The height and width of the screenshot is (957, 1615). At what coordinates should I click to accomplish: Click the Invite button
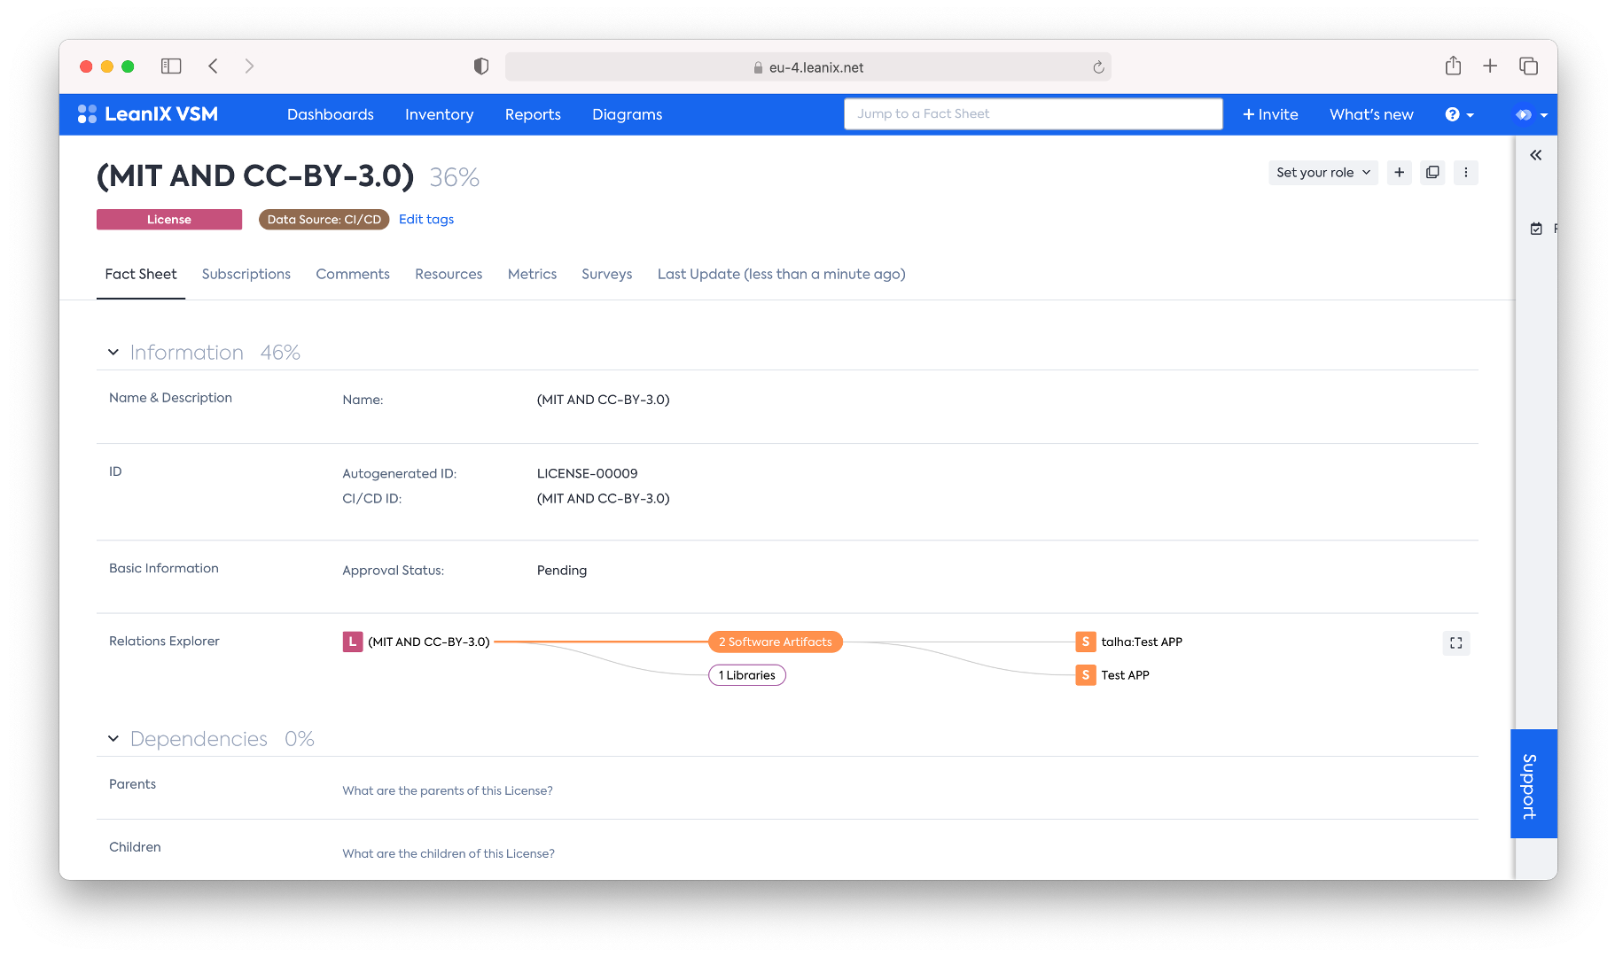point(1270,114)
